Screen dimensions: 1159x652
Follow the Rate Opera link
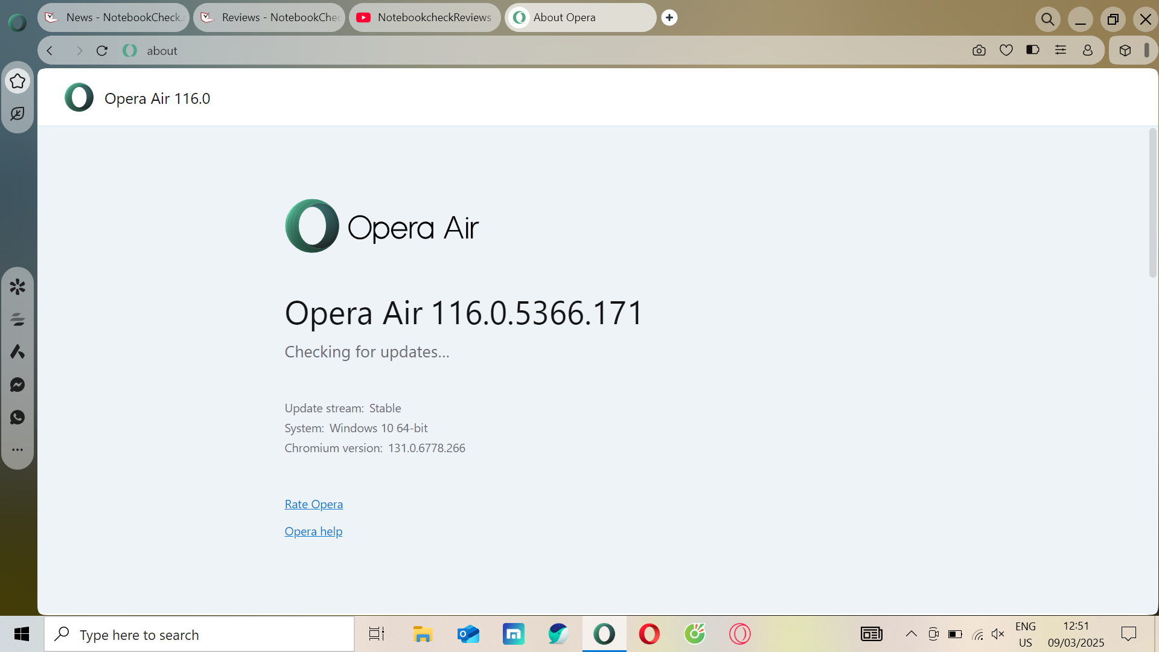(x=314, y=504)
